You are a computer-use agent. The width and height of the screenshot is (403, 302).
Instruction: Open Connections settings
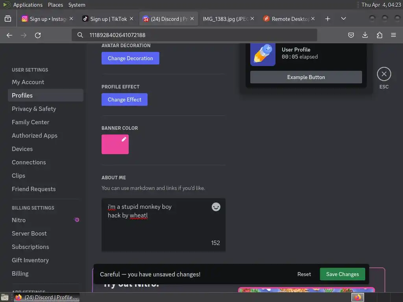[x=46, y=162]
